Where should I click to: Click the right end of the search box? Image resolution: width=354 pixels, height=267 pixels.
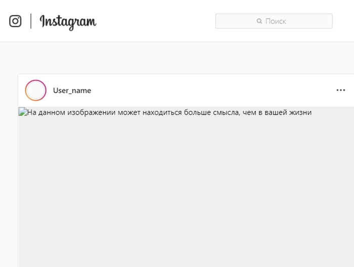click(x=325, y=21)
